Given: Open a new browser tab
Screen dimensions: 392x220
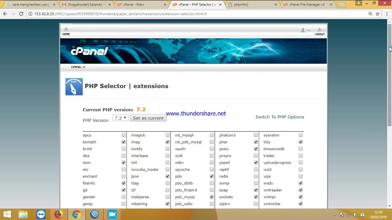Looking at the screenshot, I should (x=341, y=5).
